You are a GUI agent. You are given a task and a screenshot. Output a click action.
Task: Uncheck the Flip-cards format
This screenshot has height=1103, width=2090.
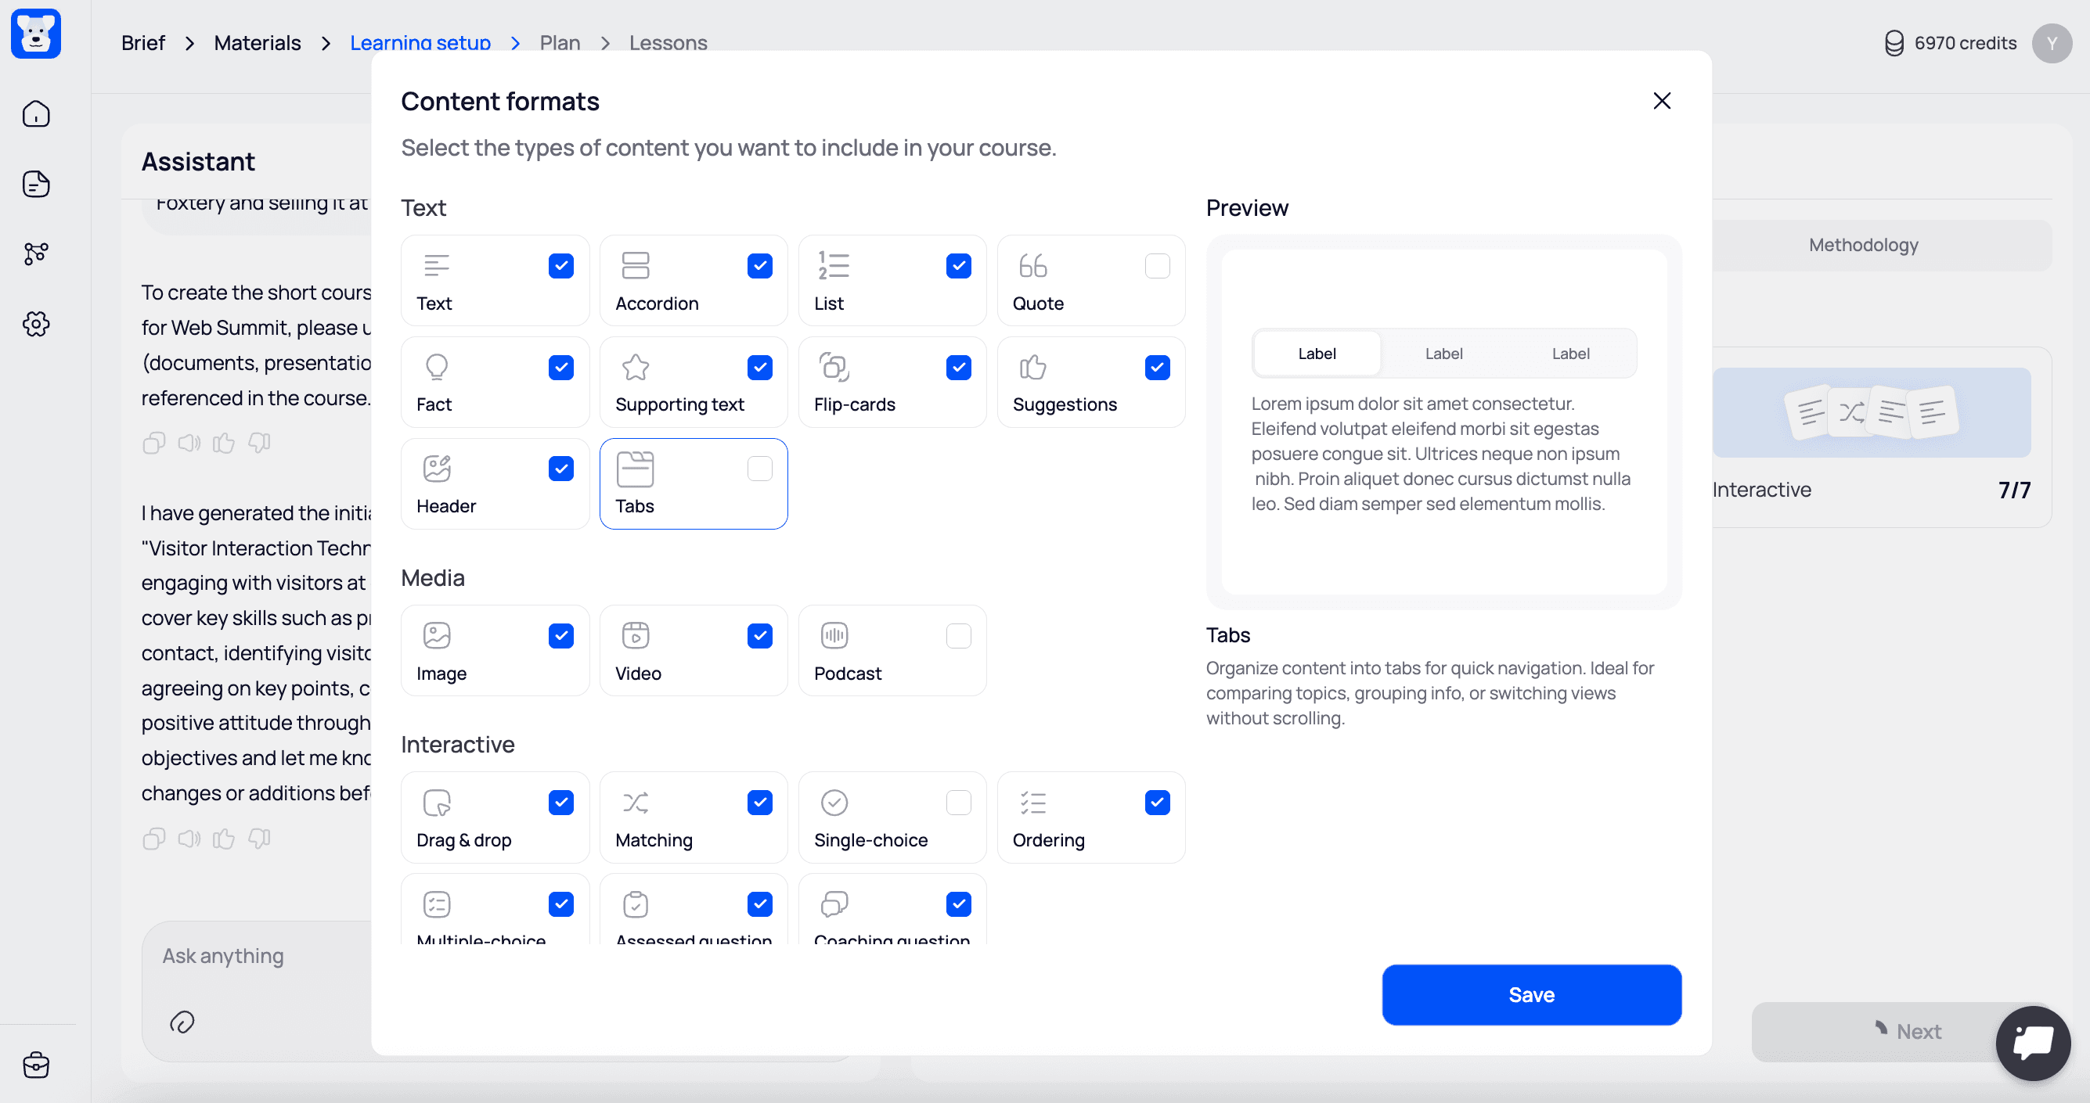pyautogui.click(x=958, y=367)
